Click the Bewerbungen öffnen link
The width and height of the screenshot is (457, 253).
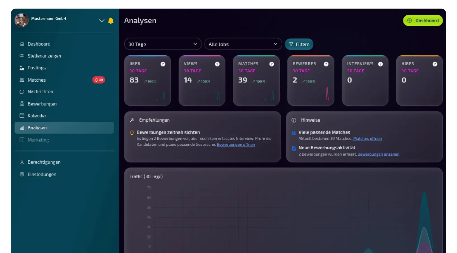pyautogui.click(x=236, y=145)
